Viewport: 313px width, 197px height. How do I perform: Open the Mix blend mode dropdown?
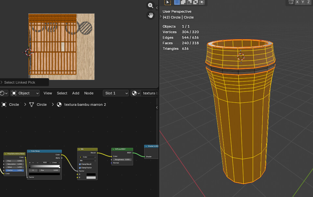(88, 161)
